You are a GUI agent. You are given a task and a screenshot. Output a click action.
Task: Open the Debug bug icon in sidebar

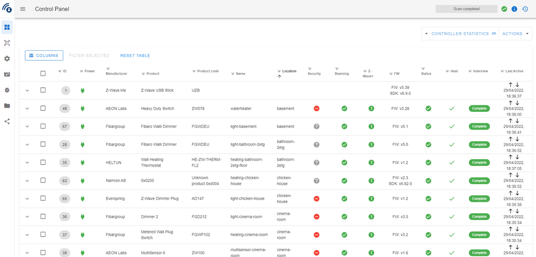point(7,90)
